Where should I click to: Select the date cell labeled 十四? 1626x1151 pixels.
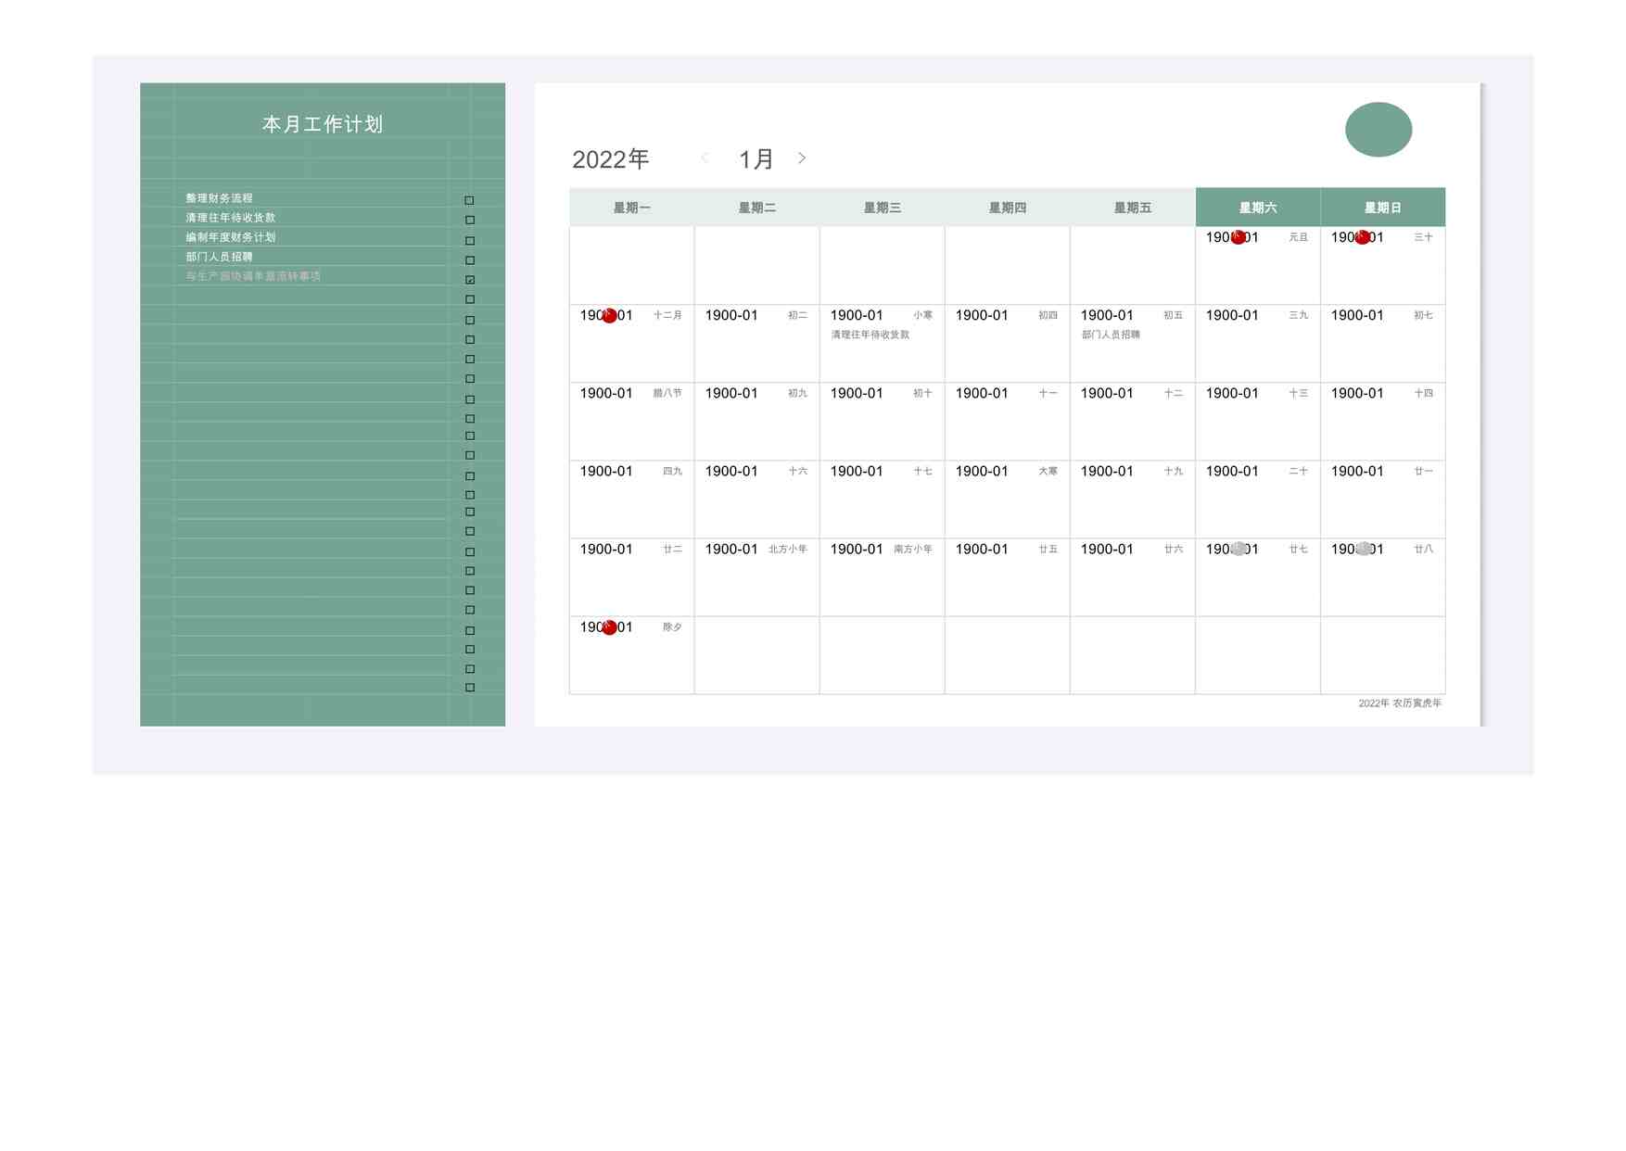(x=1383, y=421)
